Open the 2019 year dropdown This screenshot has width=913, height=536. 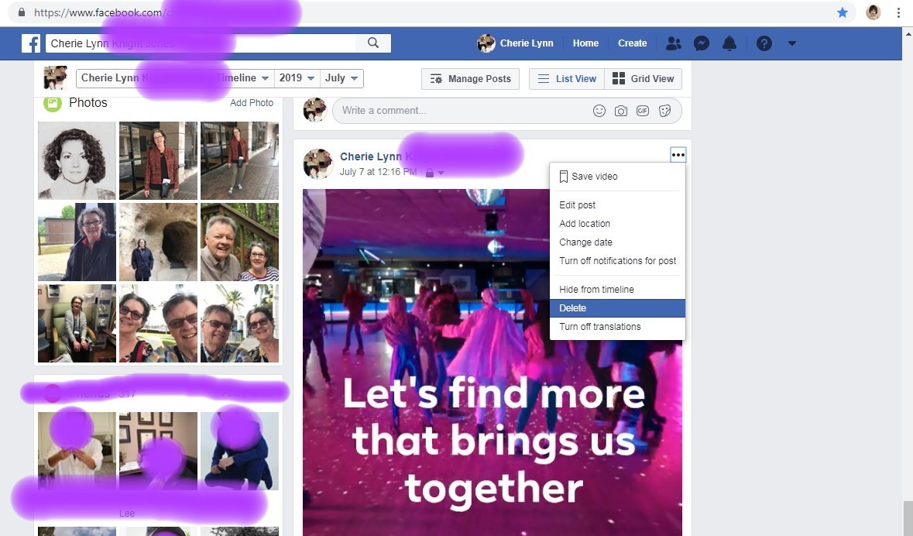click(x=297, y=78)
